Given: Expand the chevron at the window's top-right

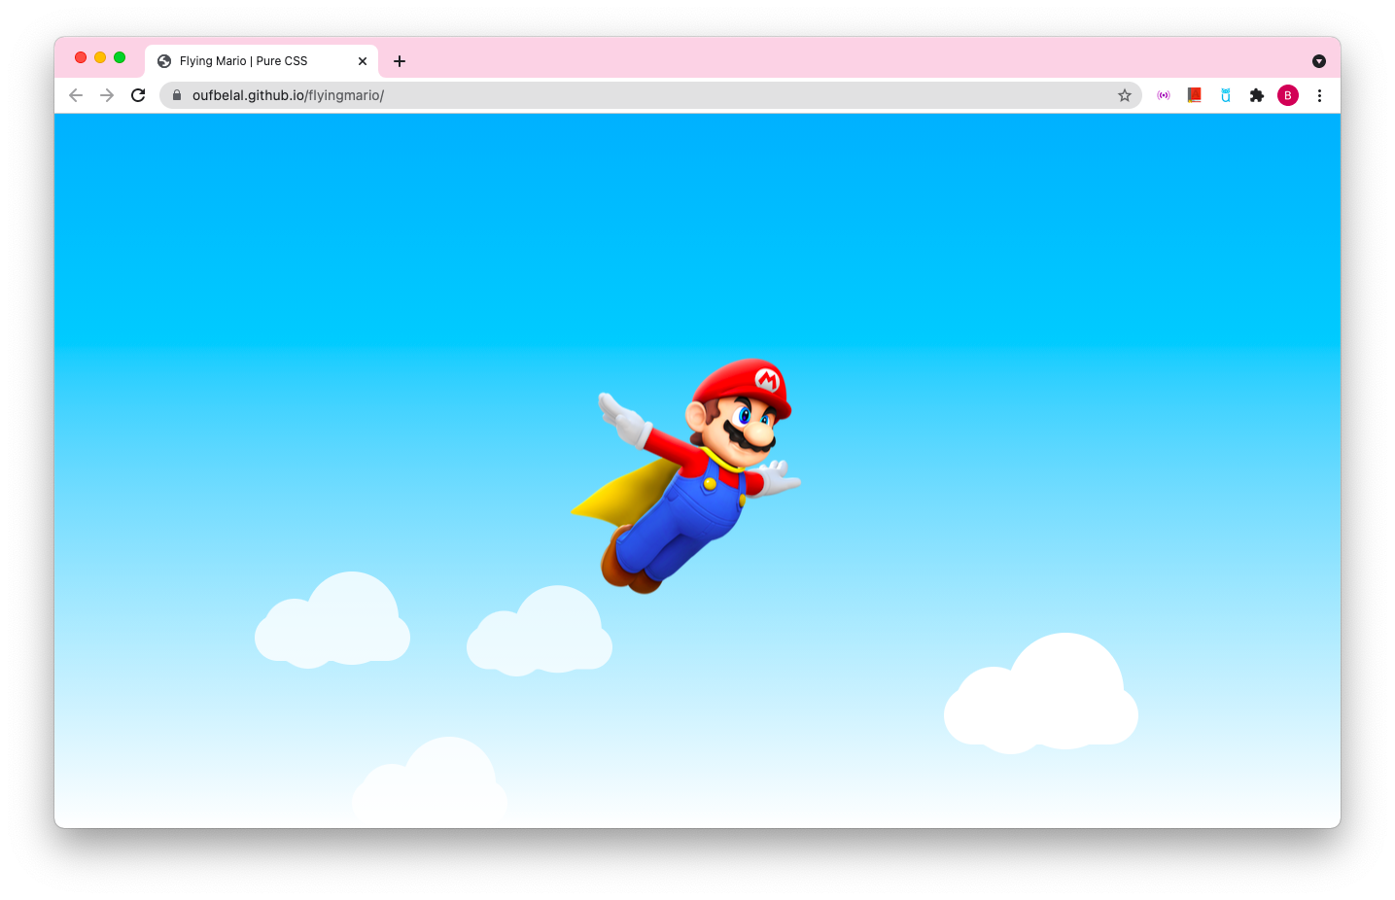Looking at the screenshot, I should (x=1319, y=61).
